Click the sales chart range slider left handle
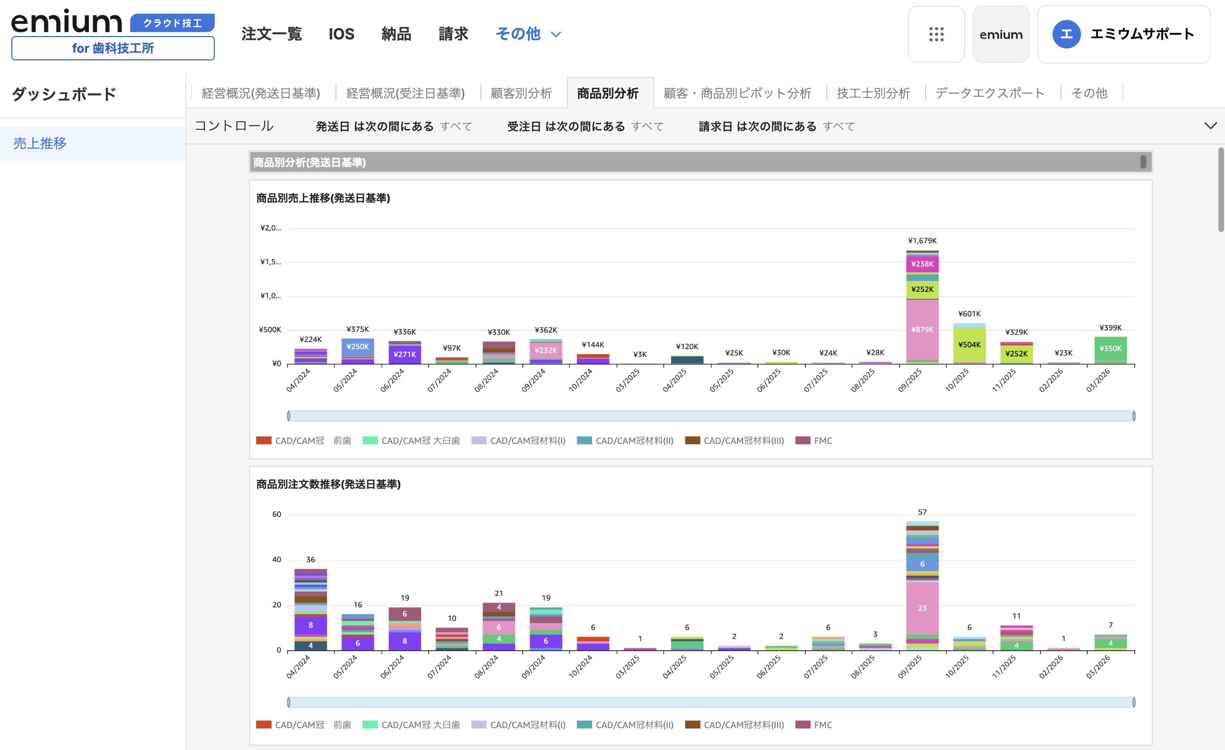1225x750 pixels. 288,416
